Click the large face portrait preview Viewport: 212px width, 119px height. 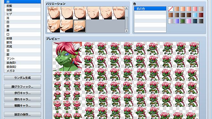[67, 56]
